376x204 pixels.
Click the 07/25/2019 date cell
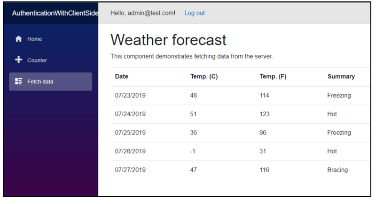tap(130, 133)
